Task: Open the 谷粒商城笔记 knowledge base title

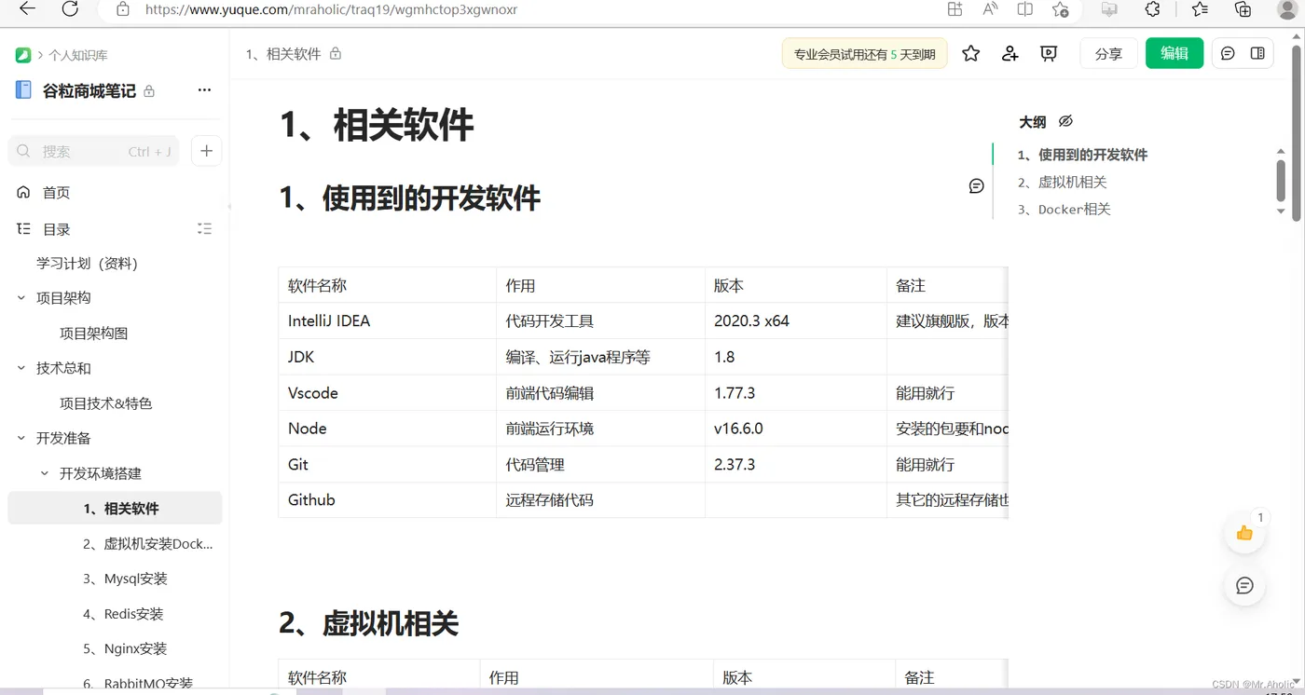Action: pyautogui.click(x=89, y=91)
